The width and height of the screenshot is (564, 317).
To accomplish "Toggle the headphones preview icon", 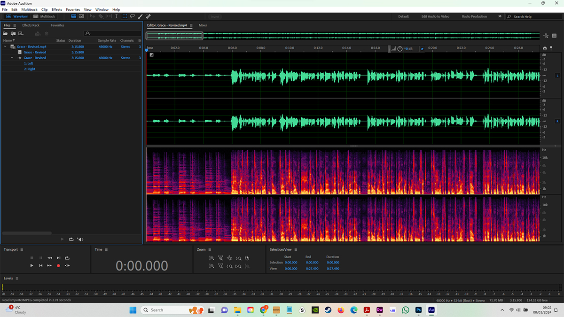I will tap(545, 48).
